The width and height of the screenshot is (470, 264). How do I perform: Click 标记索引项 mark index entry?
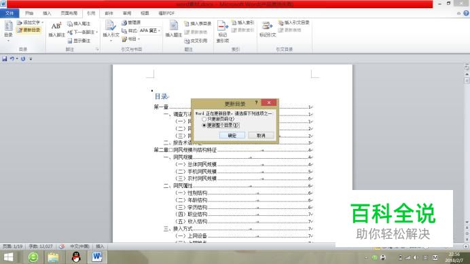coord(222,31)
